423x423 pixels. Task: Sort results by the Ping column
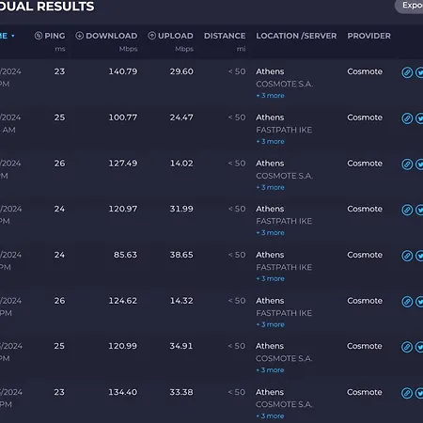pyautogui.click(x=50, y=36)
